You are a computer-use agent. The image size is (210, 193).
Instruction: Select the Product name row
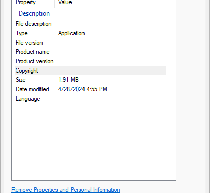pos(90,52)
